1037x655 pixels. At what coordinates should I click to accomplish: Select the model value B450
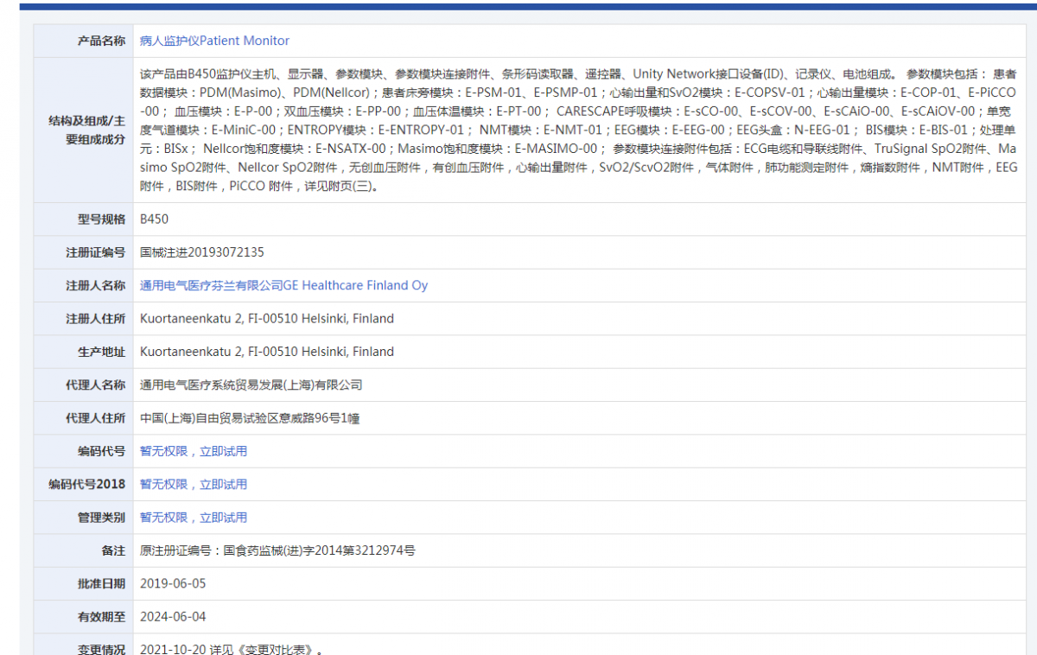tap(155, 219)
